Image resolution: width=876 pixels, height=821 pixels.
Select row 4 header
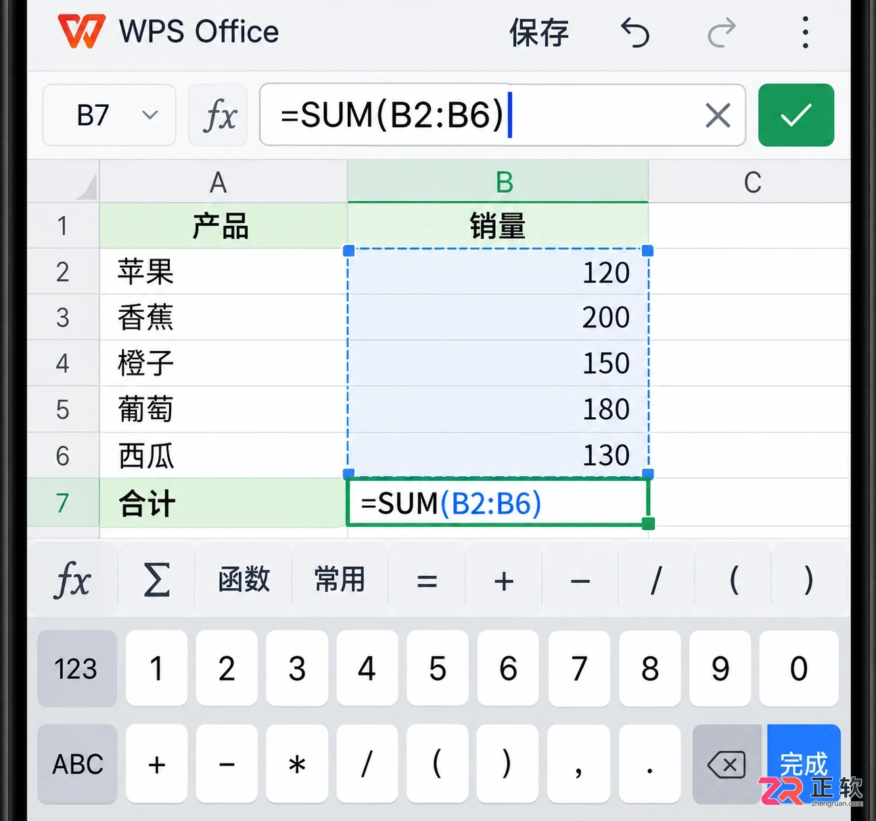(63, 364)
